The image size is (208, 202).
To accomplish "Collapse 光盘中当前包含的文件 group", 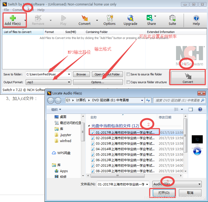I will click(x=89, y=126).
